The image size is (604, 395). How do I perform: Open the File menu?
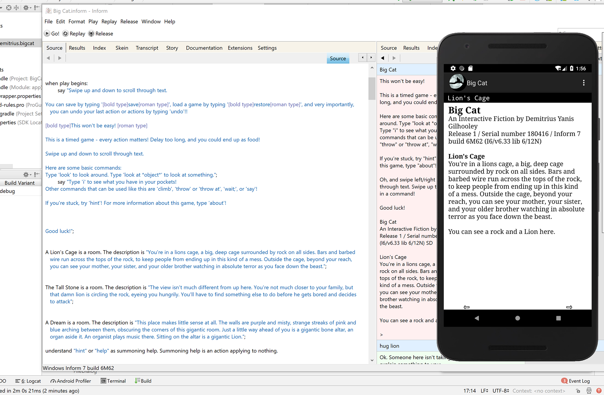[x=48, y=21]
